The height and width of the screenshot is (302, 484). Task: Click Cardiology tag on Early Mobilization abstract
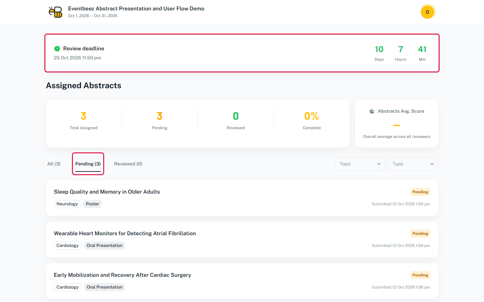68,287
